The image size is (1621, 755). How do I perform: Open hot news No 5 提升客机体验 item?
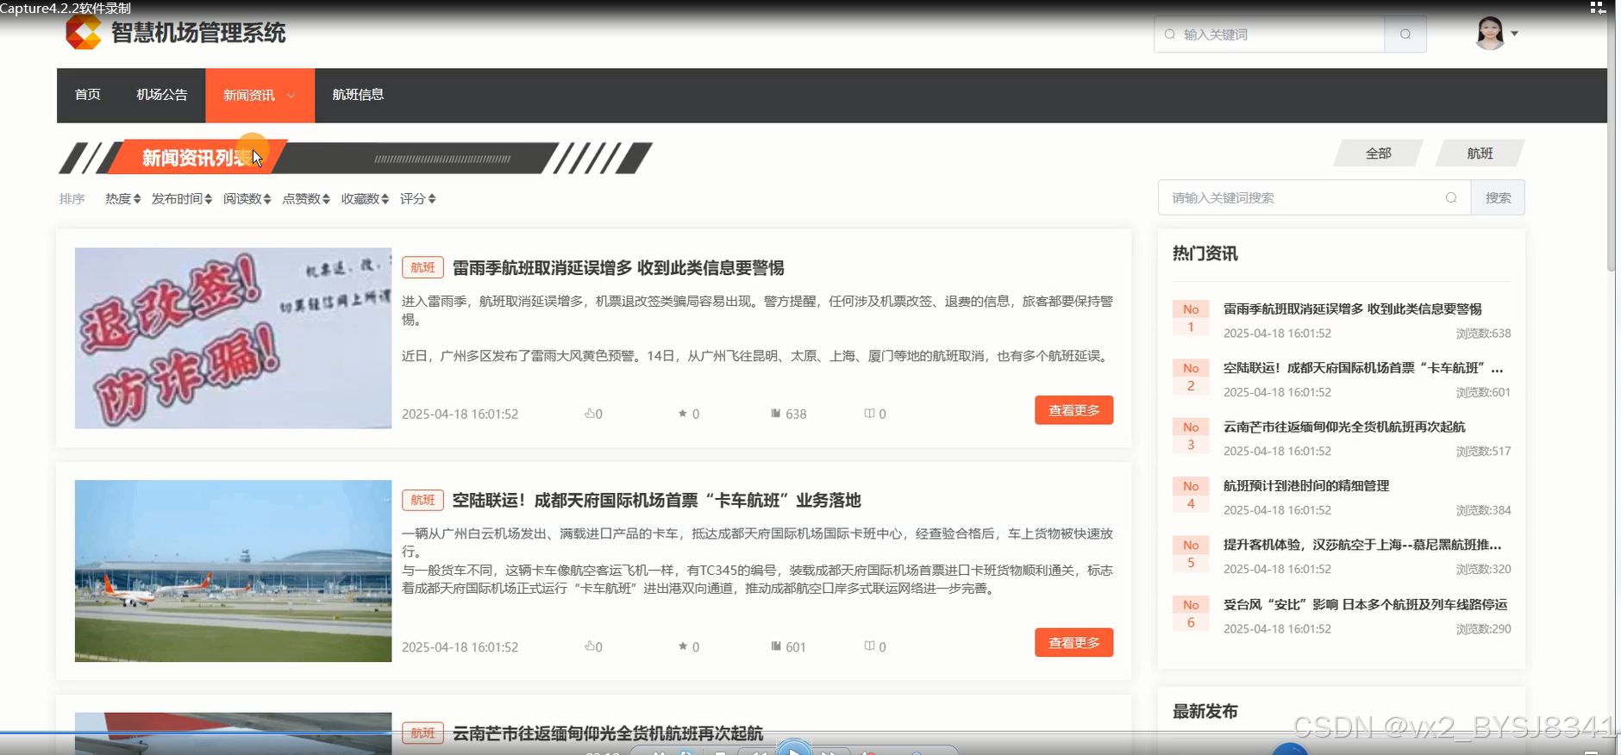click(1362, 546)
